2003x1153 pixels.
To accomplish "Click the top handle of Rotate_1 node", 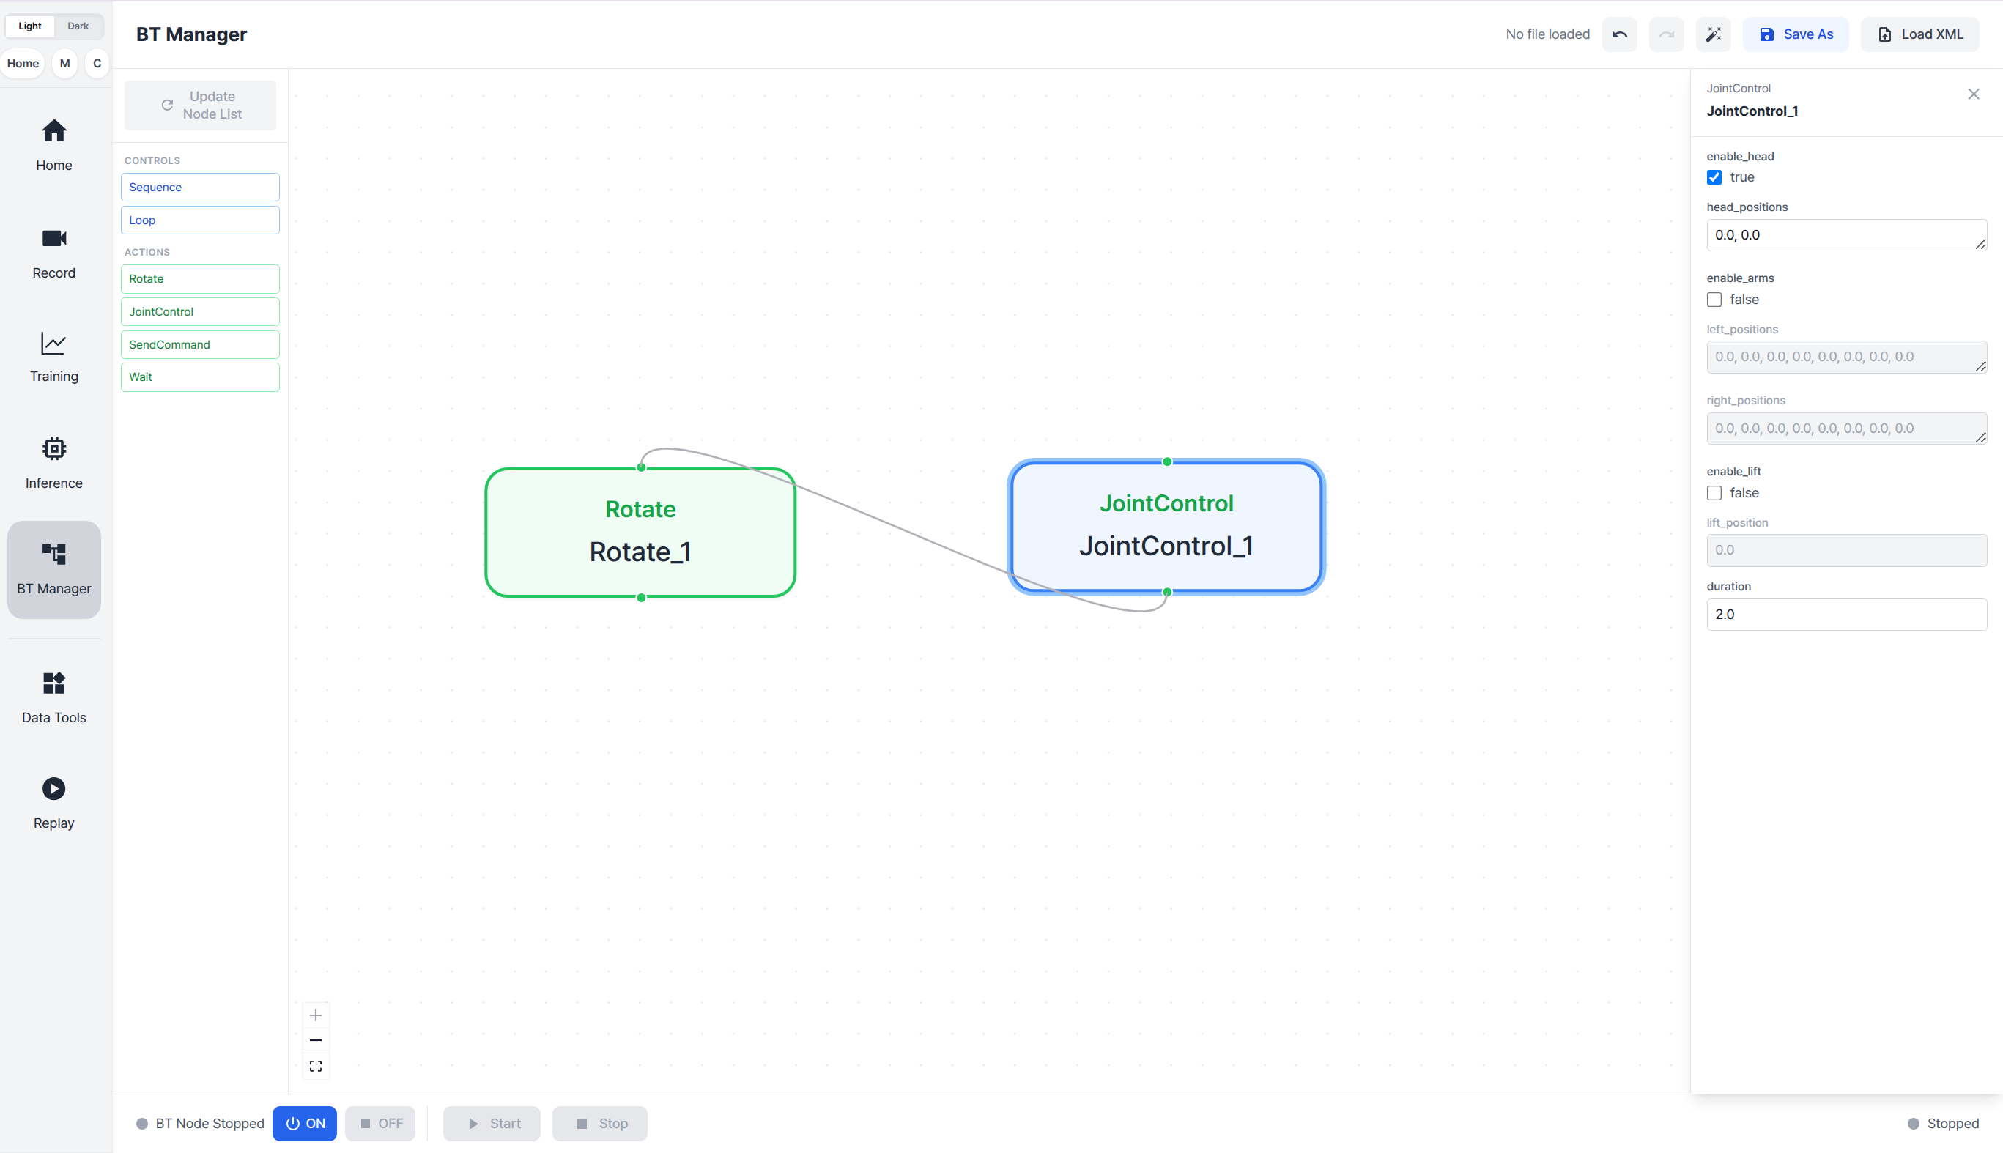I will [641, 467].
